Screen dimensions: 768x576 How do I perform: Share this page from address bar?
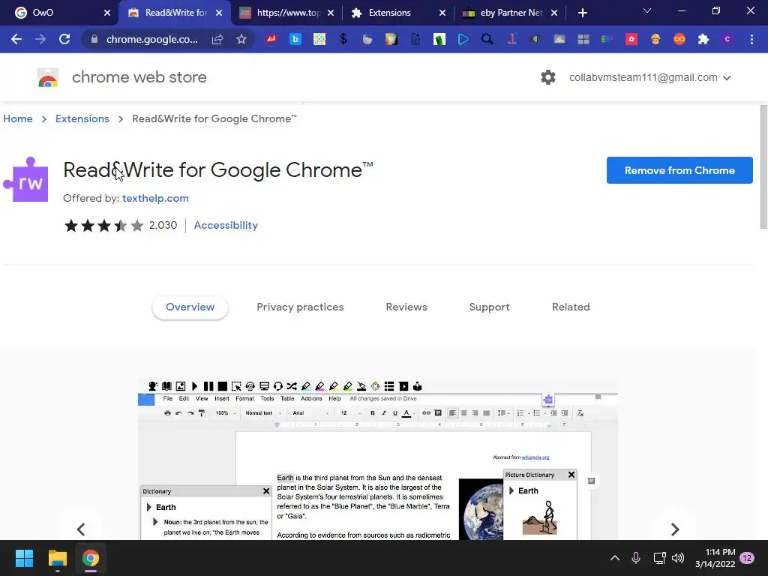click(217, 39)
